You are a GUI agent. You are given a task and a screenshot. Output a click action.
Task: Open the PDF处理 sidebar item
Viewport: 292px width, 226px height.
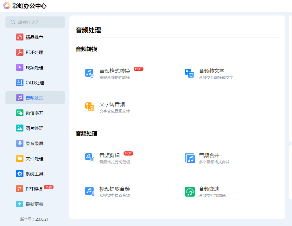pos(35,52)
